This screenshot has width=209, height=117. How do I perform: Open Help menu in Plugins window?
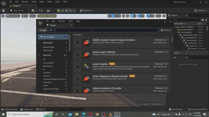point(78,21)
